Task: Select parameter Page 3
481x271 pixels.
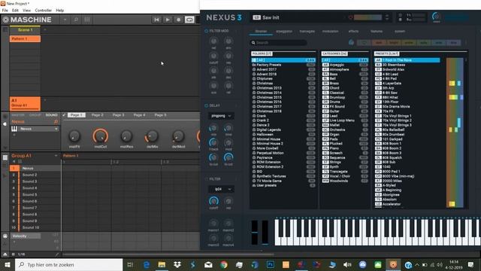Action: [x=119, y=115]
